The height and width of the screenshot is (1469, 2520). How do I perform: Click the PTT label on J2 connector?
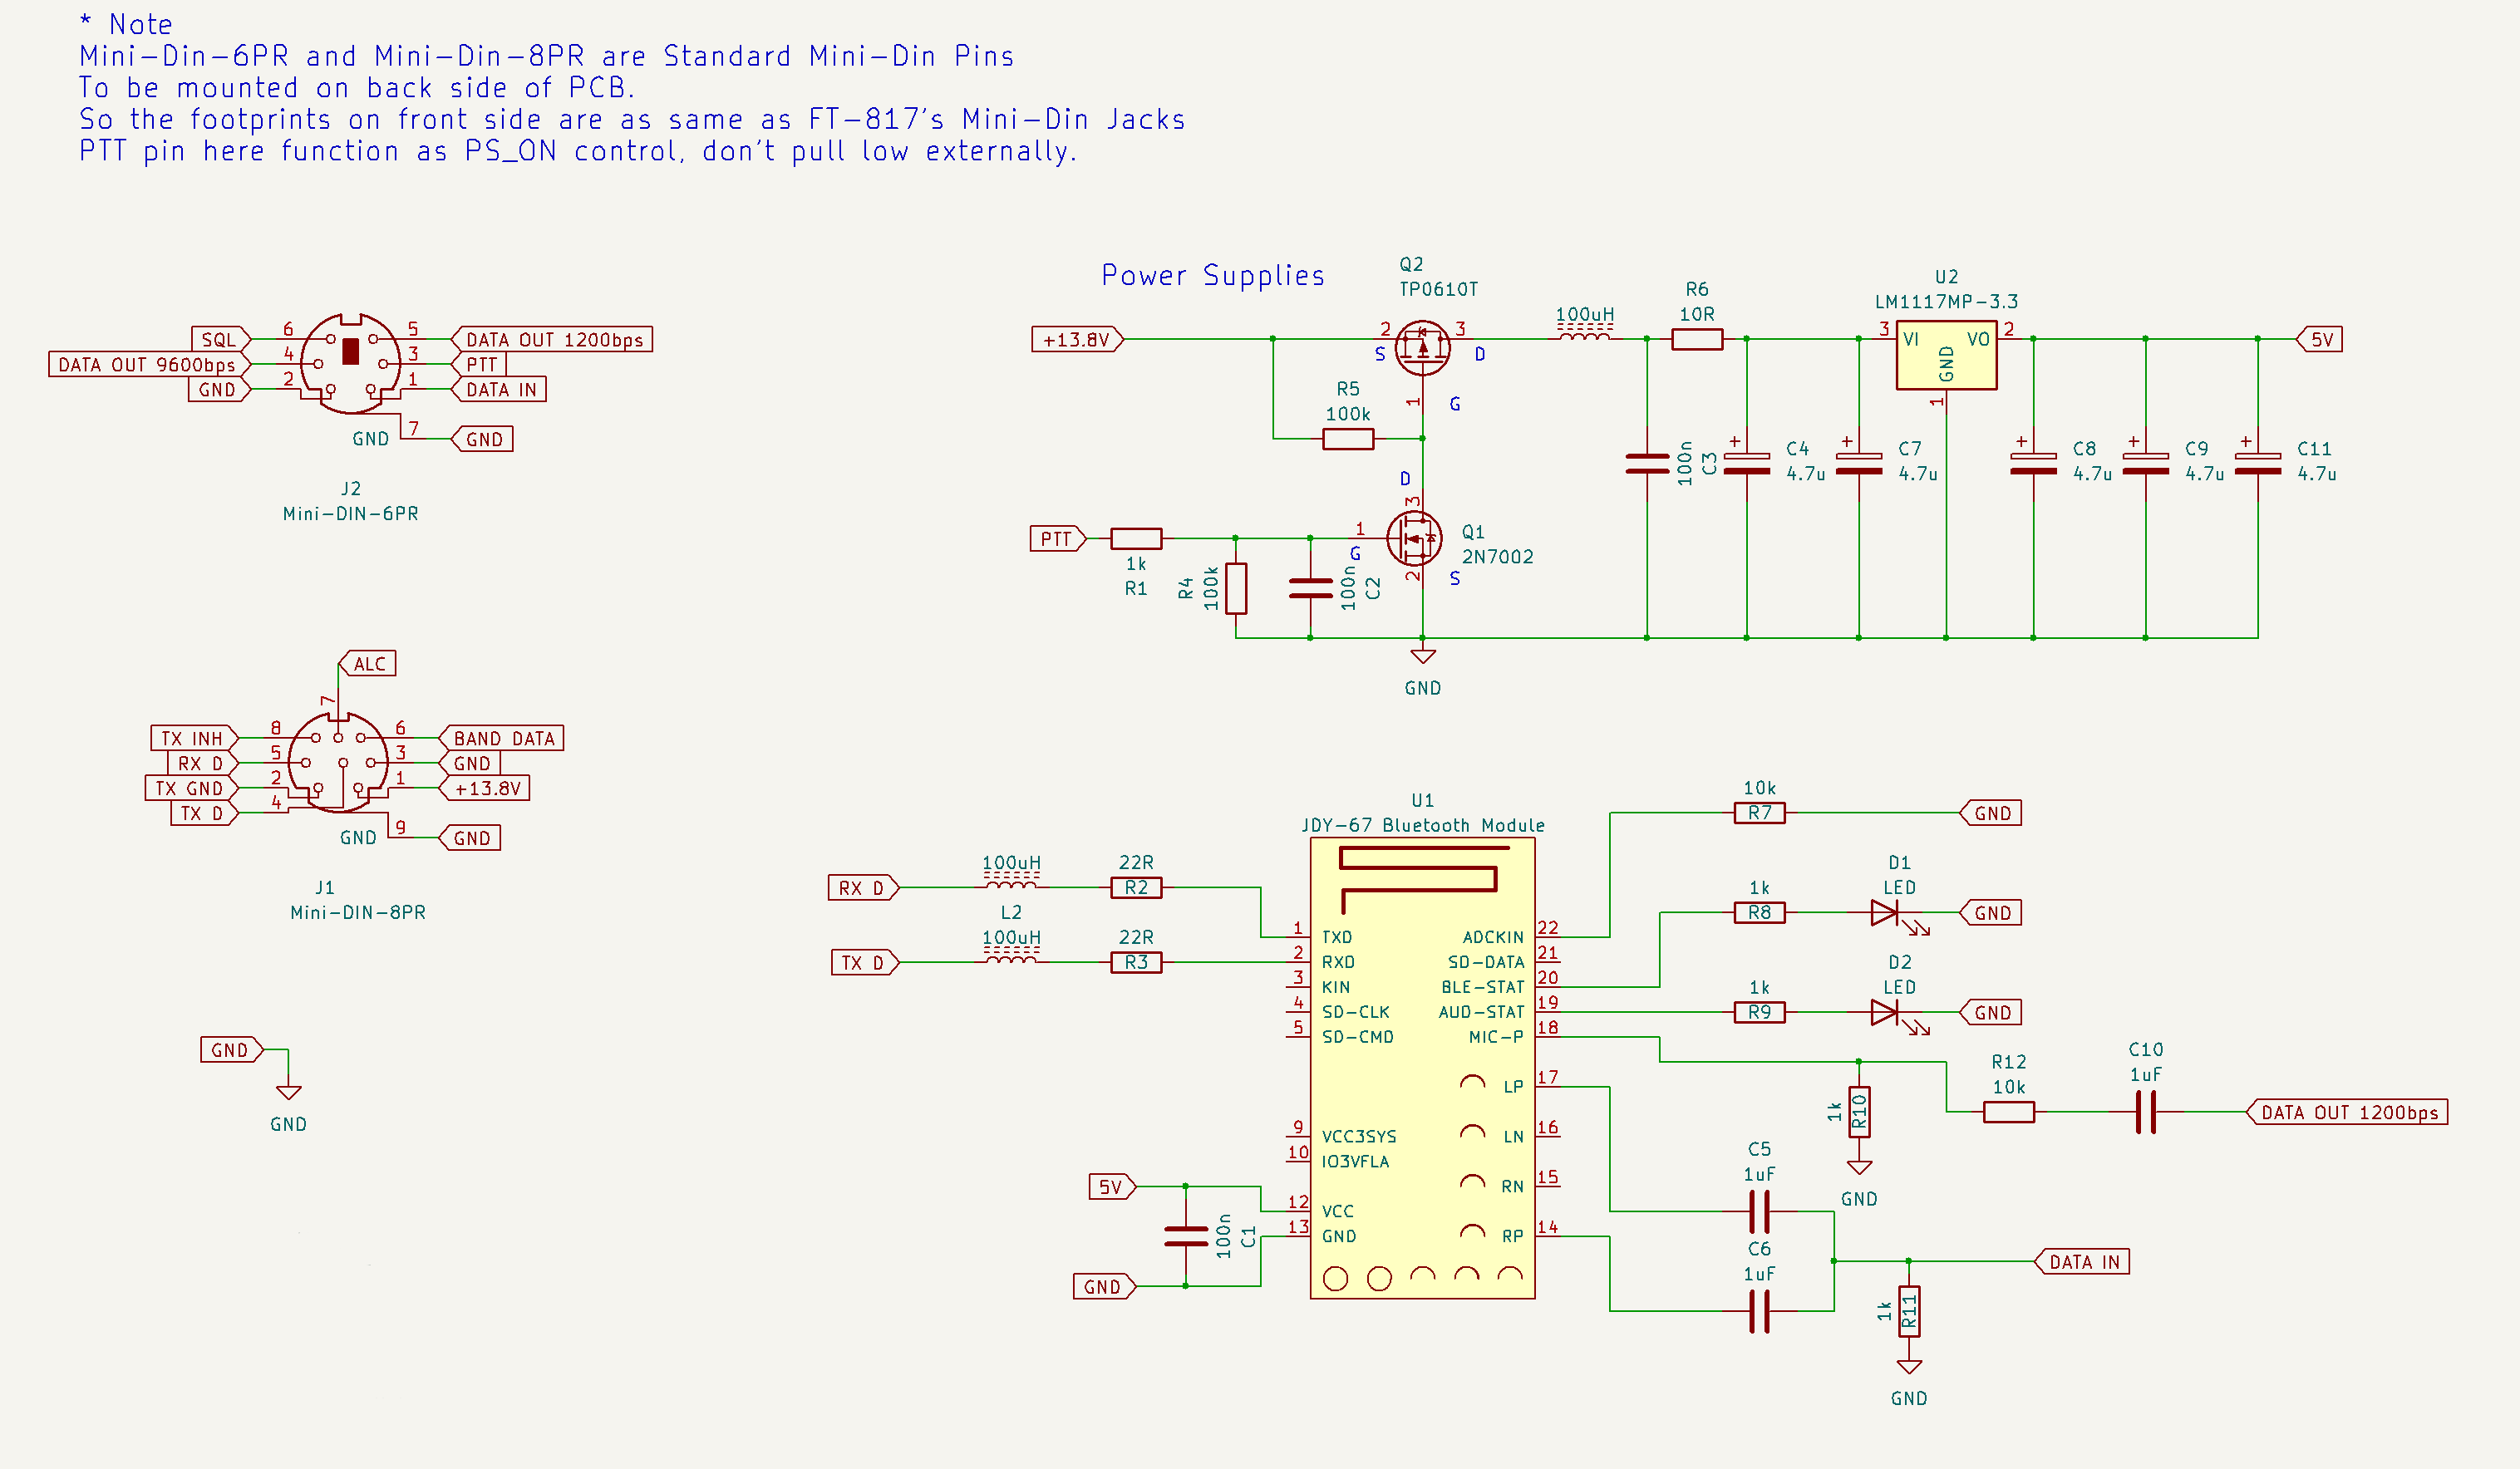tap(480, 364)
